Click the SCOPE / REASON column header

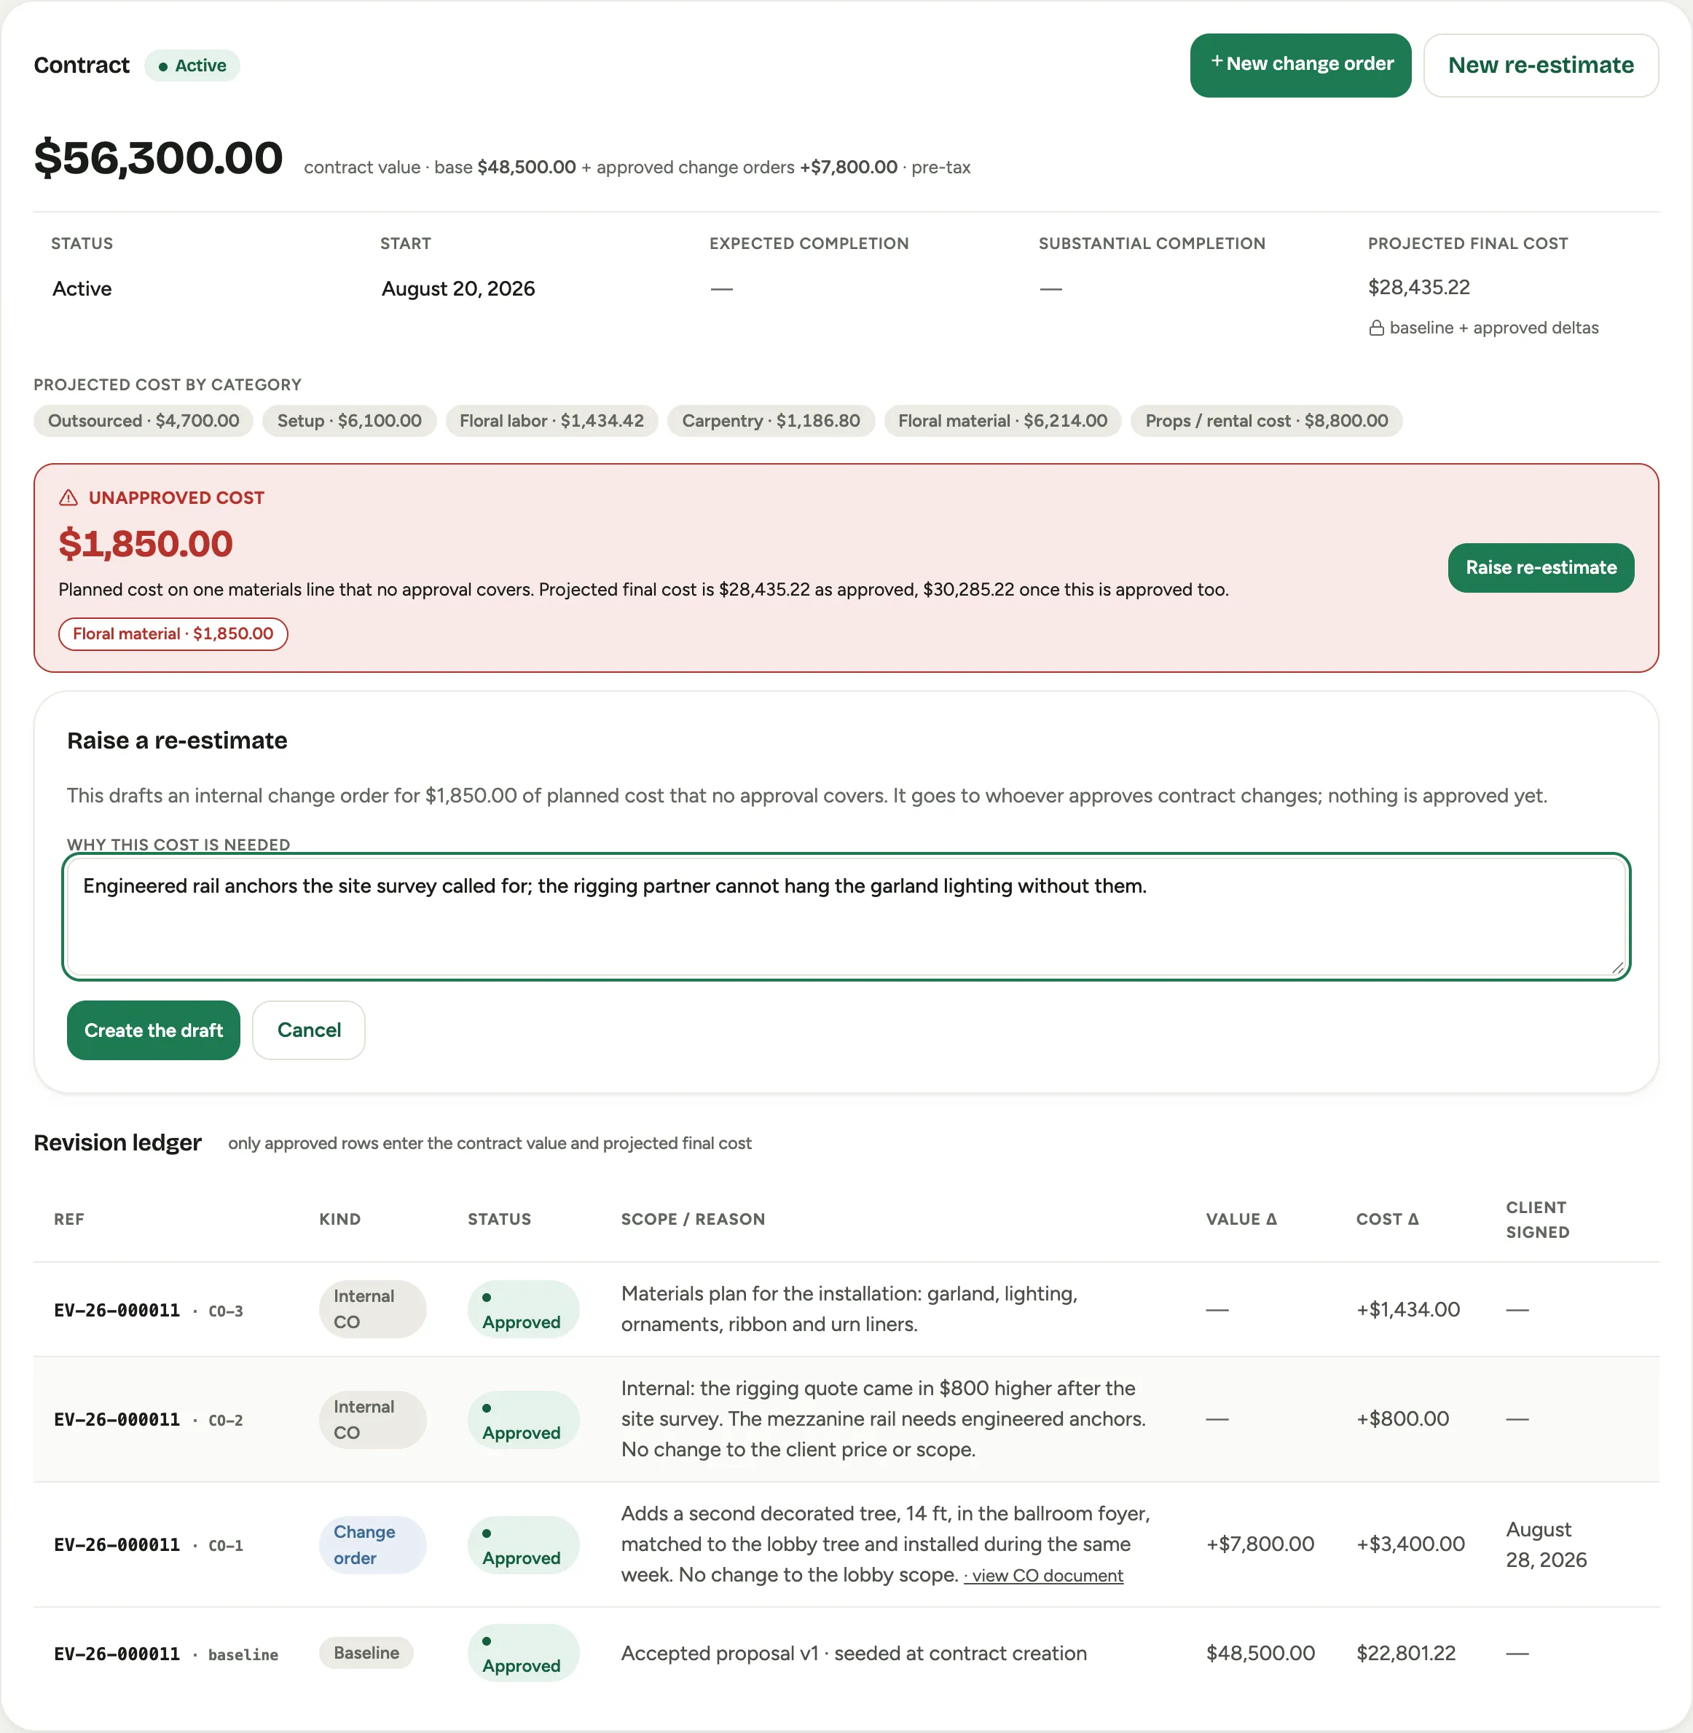(693, 1220)
